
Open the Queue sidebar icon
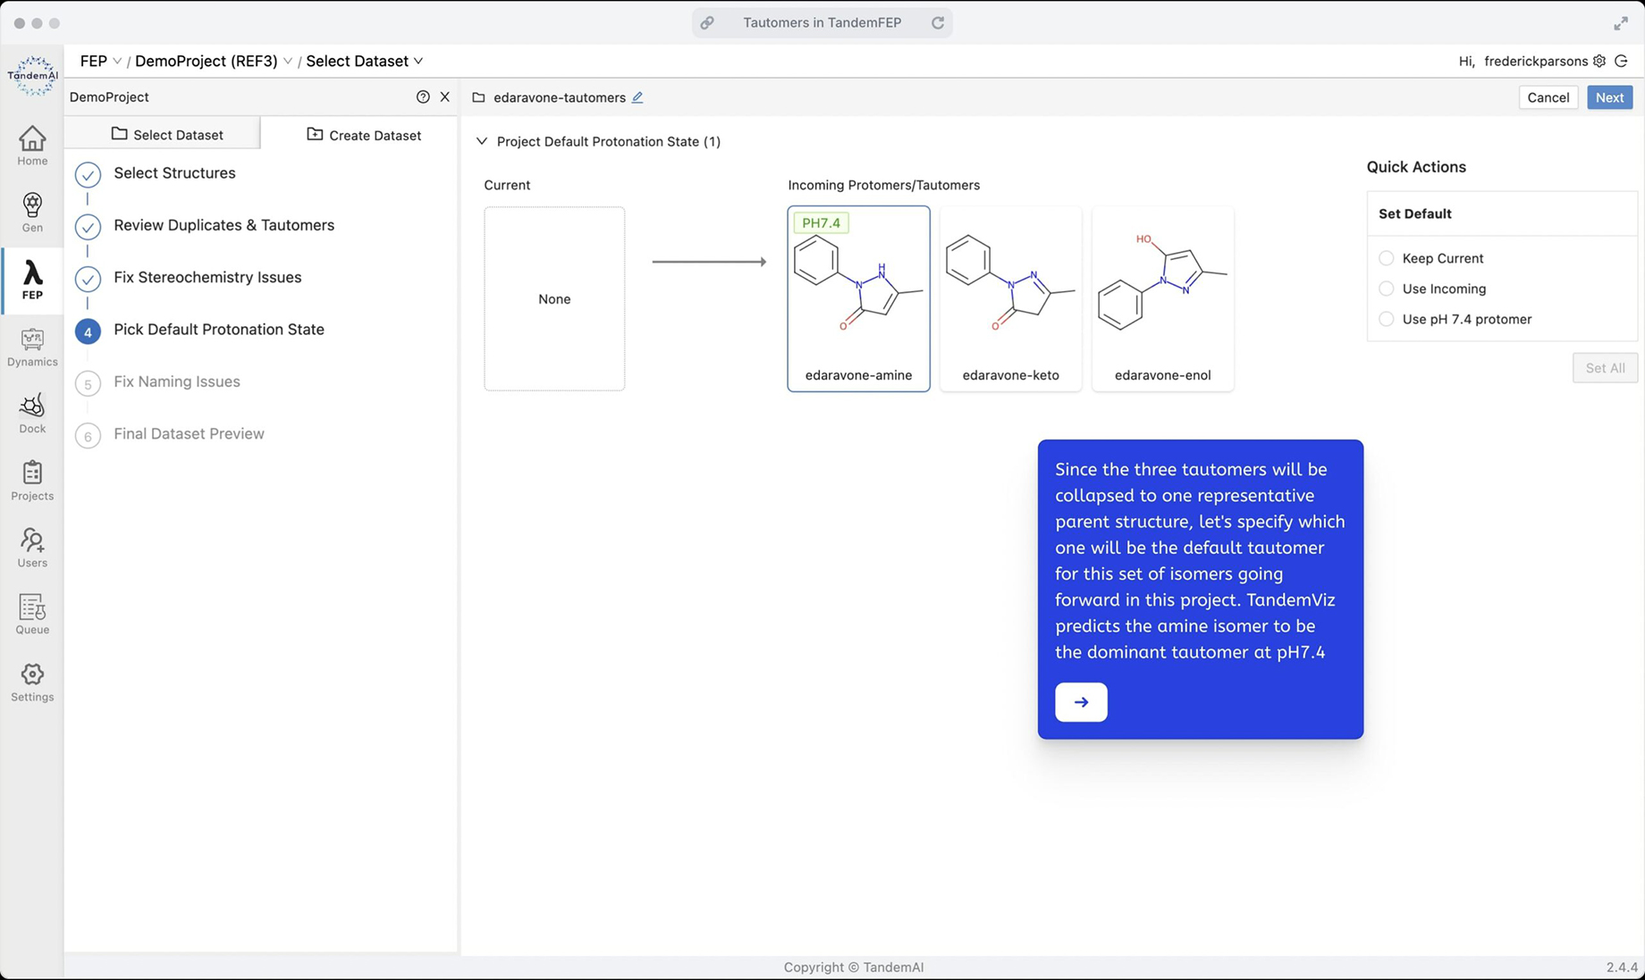point(32,615)
